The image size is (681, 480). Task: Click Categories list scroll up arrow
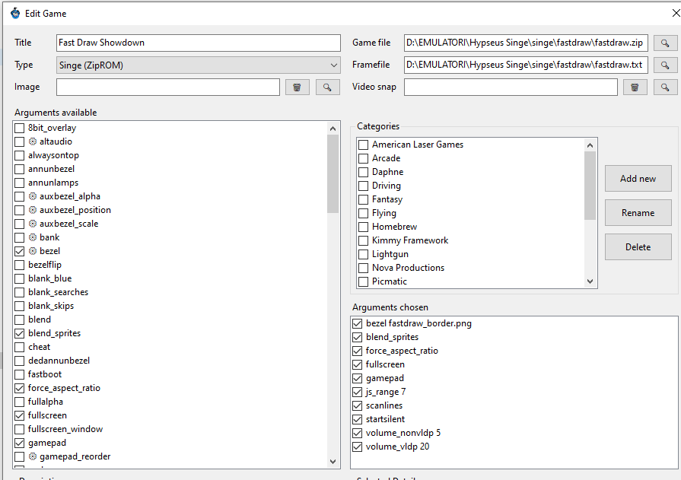[590, 145]
